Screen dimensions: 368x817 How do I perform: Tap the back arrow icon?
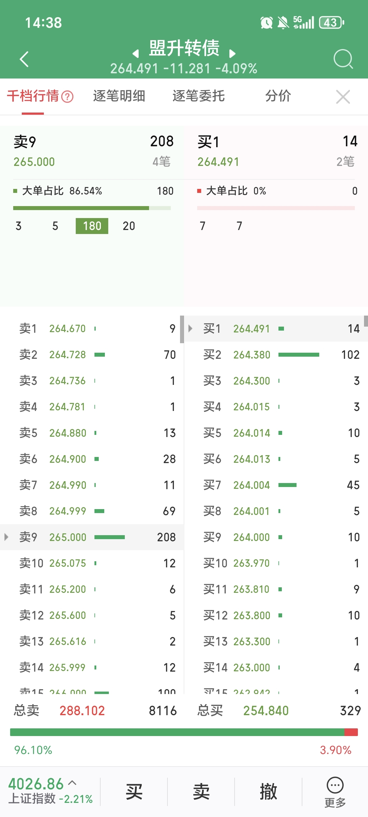tap(24, 59)
